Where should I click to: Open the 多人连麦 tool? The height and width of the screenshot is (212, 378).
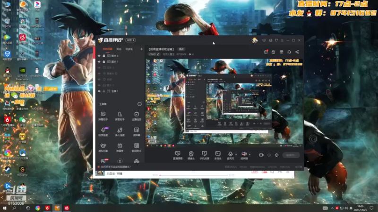click(120, 132)
